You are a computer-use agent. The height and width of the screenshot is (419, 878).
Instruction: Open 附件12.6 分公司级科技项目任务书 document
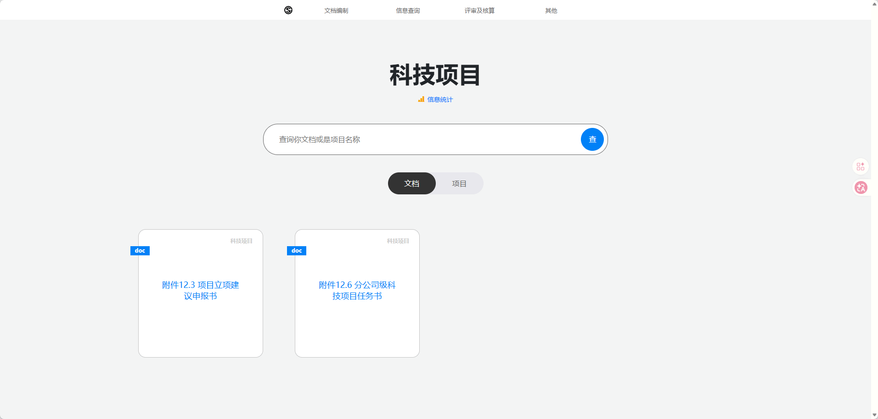pyautogui.click(x=357, y=291)
